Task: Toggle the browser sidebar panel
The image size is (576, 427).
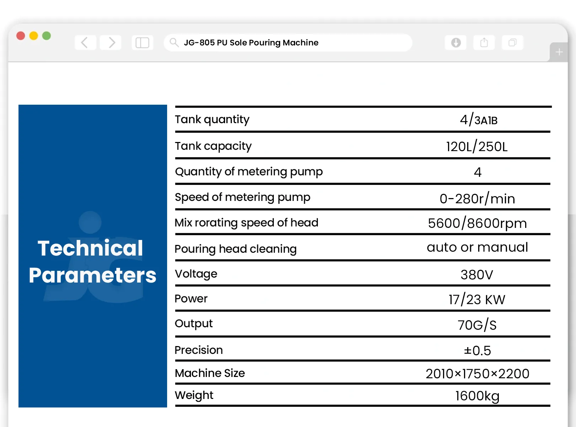Action: pyautogui.click(x=142, y=43)
